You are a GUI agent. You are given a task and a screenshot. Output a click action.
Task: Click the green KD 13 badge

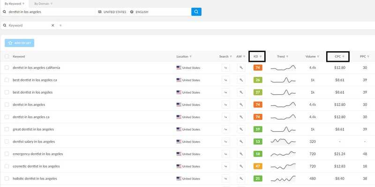[x=258, y=142]
